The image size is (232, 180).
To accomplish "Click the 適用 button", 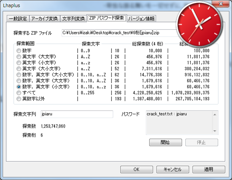I will click(x=209, y=169).
